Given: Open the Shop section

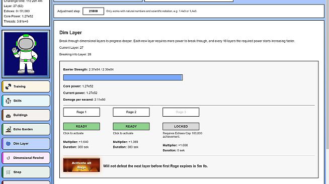Looking at the screenshot, I should pos(26,172).
